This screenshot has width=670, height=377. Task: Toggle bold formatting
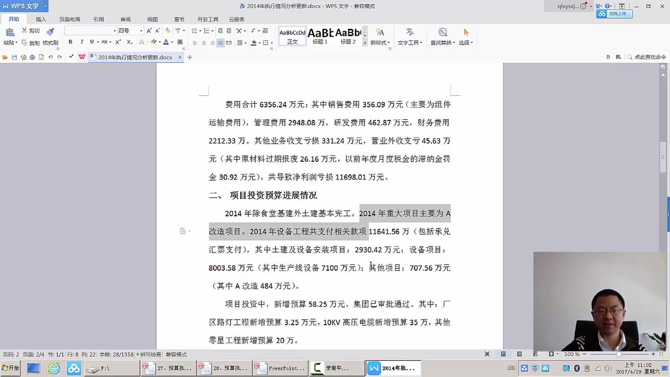[70, 42]
